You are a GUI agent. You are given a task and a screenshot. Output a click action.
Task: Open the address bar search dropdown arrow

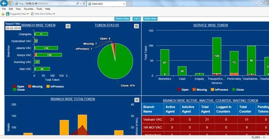[81, 4]
